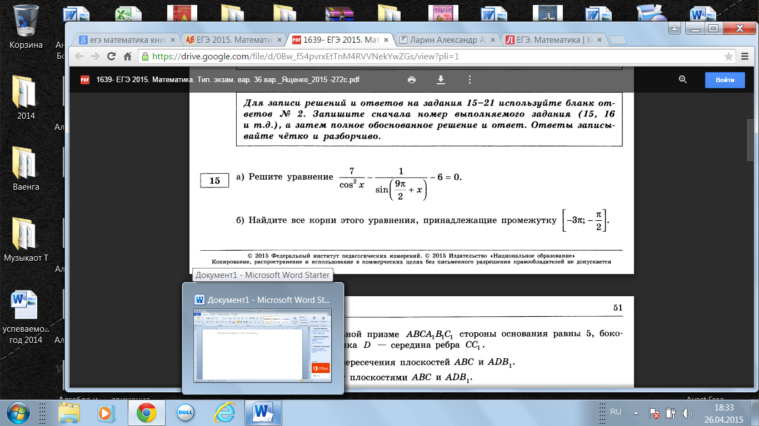Open the Chrome home page
The width and height of the screenshot is (759, 426).
(127, 56)
